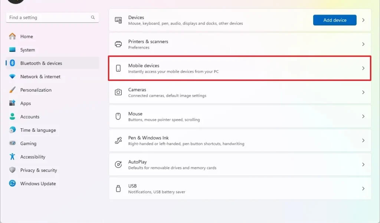Open the USB settings title
380x223 pixels.
coord(132,186)
